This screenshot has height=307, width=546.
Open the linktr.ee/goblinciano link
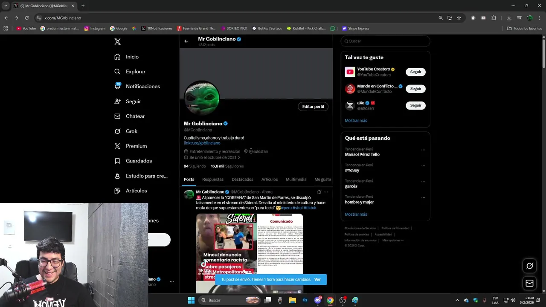pyautogui.click(x=202, y=143)
